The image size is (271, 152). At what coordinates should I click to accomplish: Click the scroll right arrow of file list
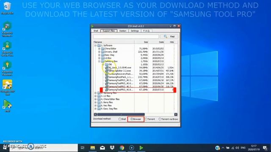[176, 114]
